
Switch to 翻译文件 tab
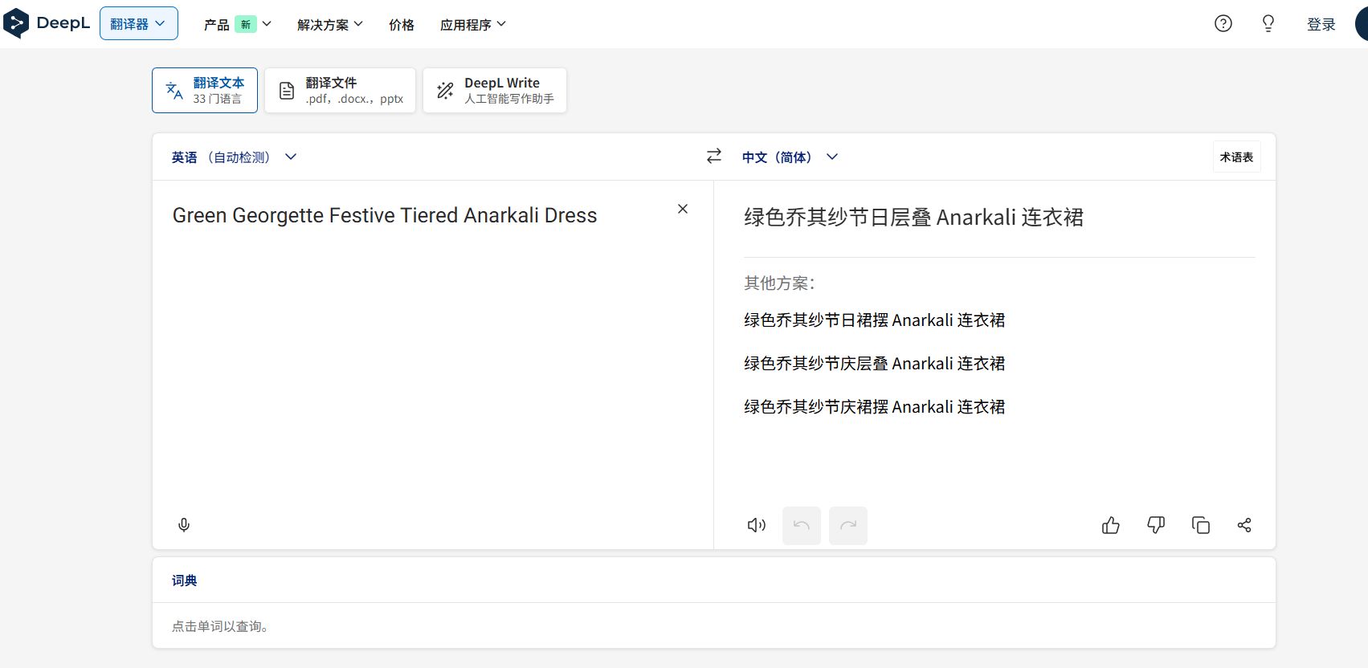(340, 90)
